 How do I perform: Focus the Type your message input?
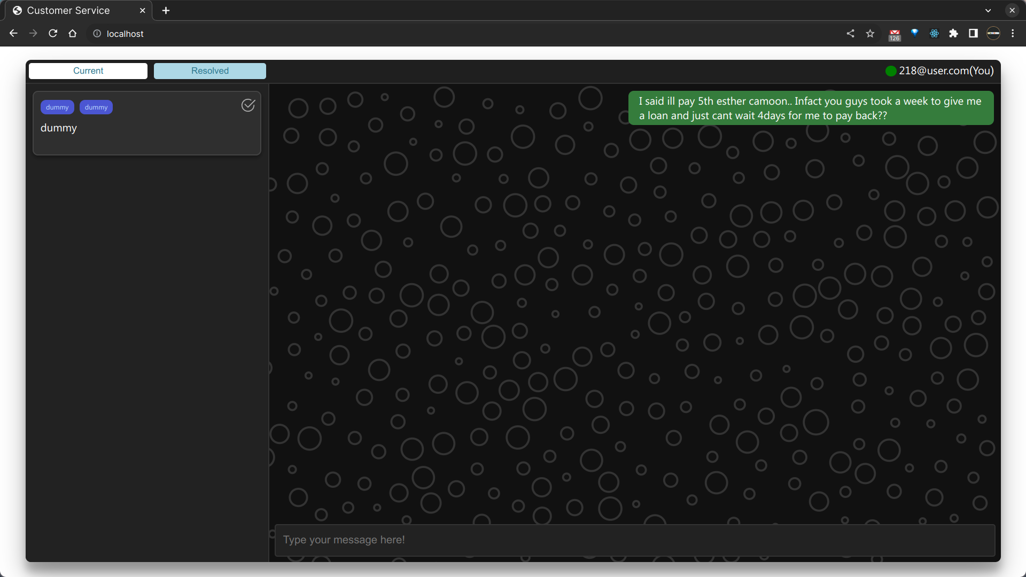point(634,540)
